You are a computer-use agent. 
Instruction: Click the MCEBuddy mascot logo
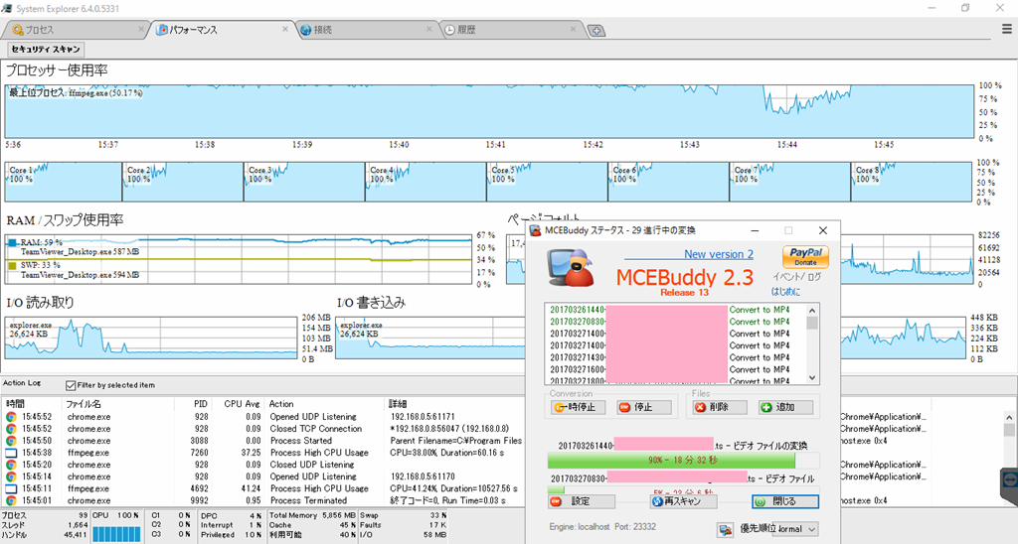[572, 268]
